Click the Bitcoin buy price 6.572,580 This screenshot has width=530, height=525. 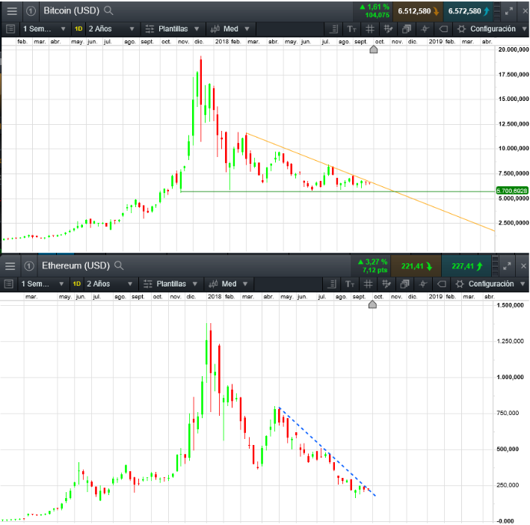tap(469, 11)
